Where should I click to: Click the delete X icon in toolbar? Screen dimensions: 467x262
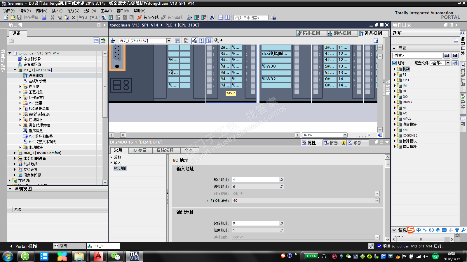click(x=74, y=17)
